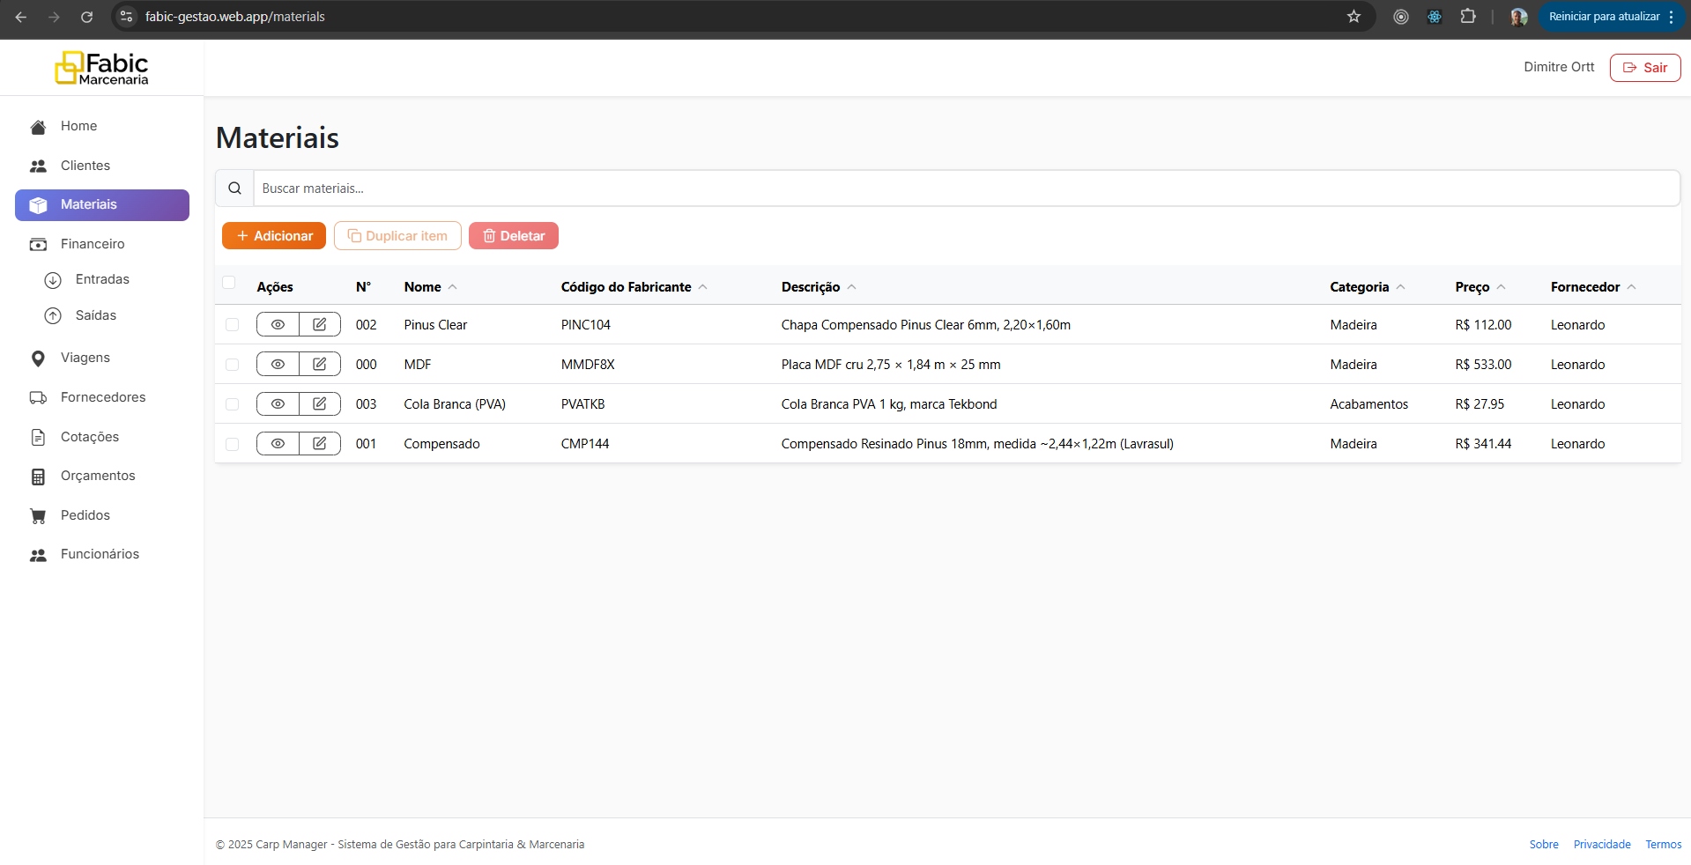Go to Home in sidebar

[102, 126]
